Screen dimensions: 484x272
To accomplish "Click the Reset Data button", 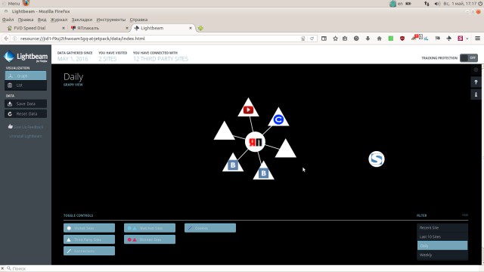I will point(26,114).
